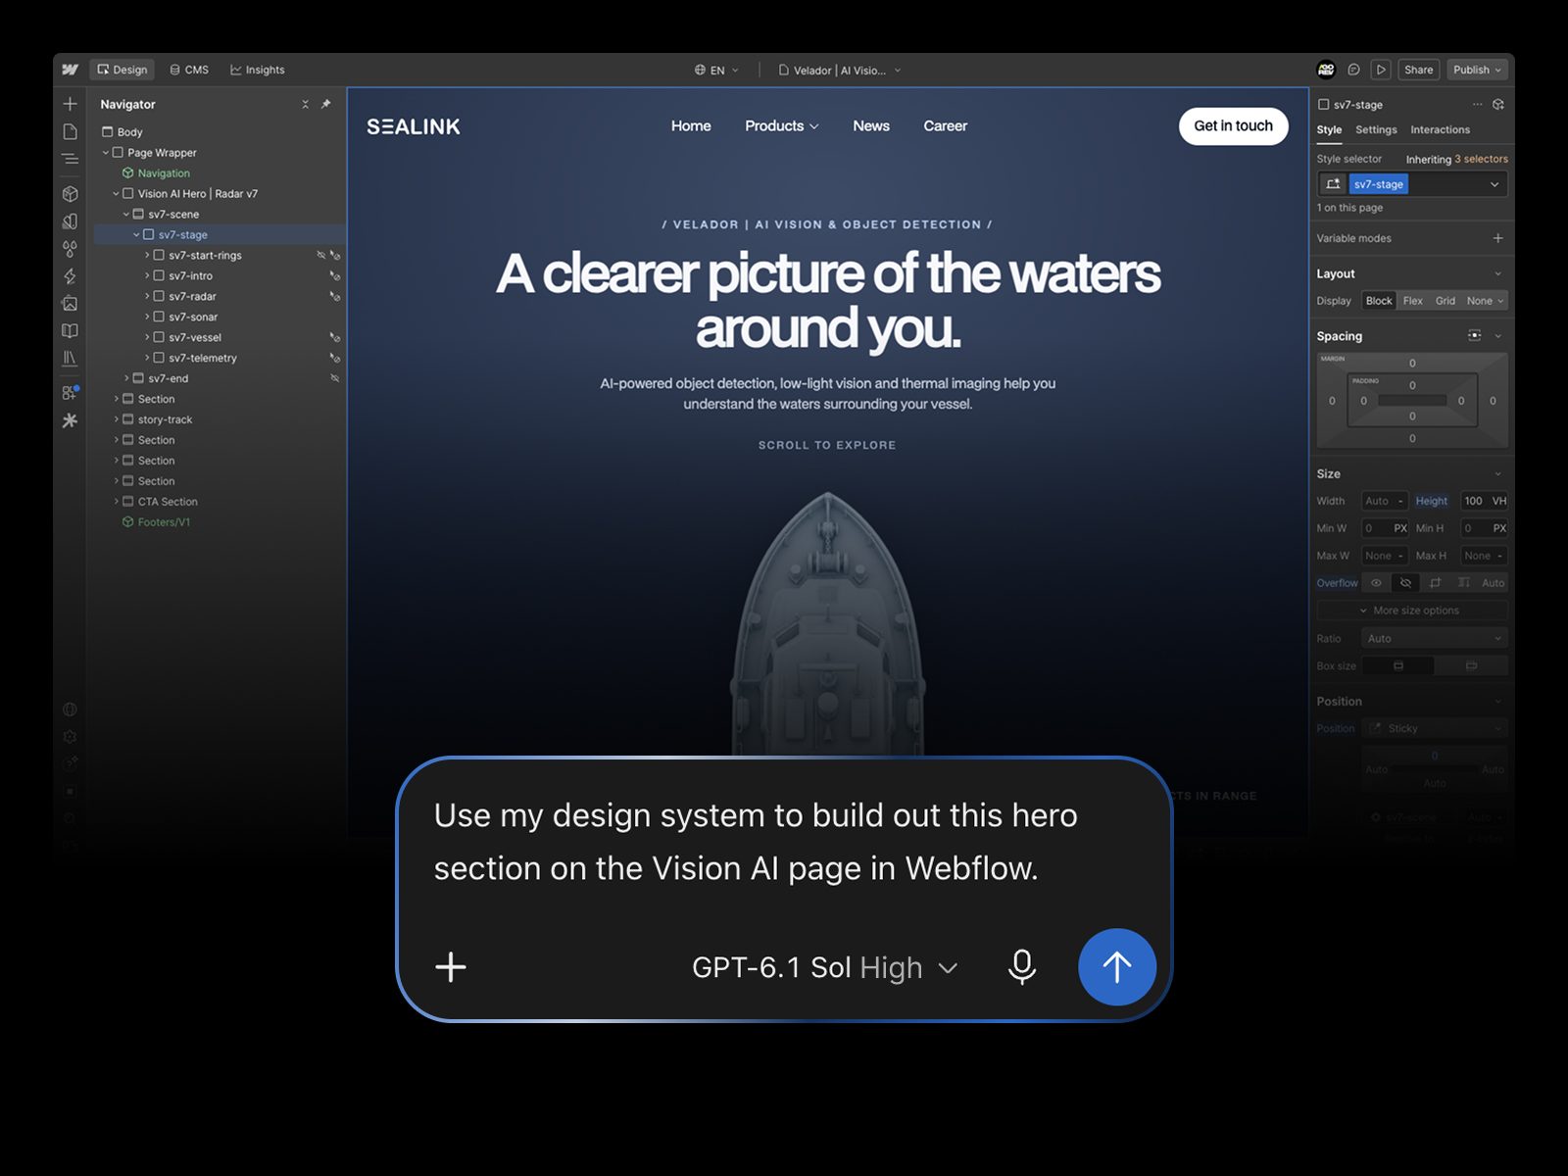
Task: Switch to the CMS mode tab
Action: [189, 70]
